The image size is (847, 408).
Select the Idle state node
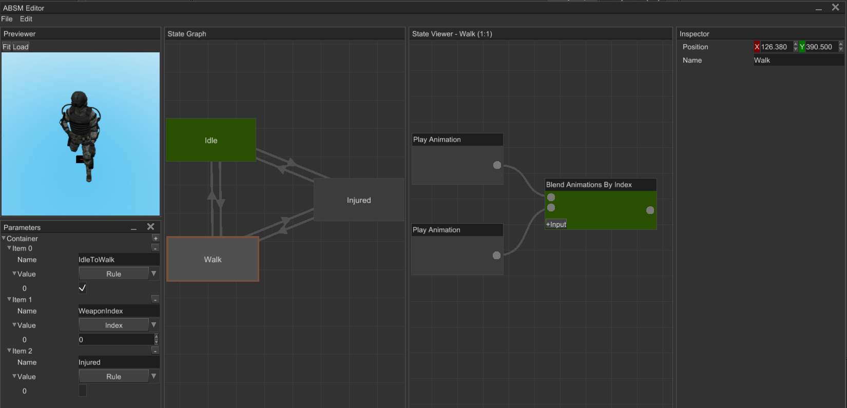coord(210,140)
